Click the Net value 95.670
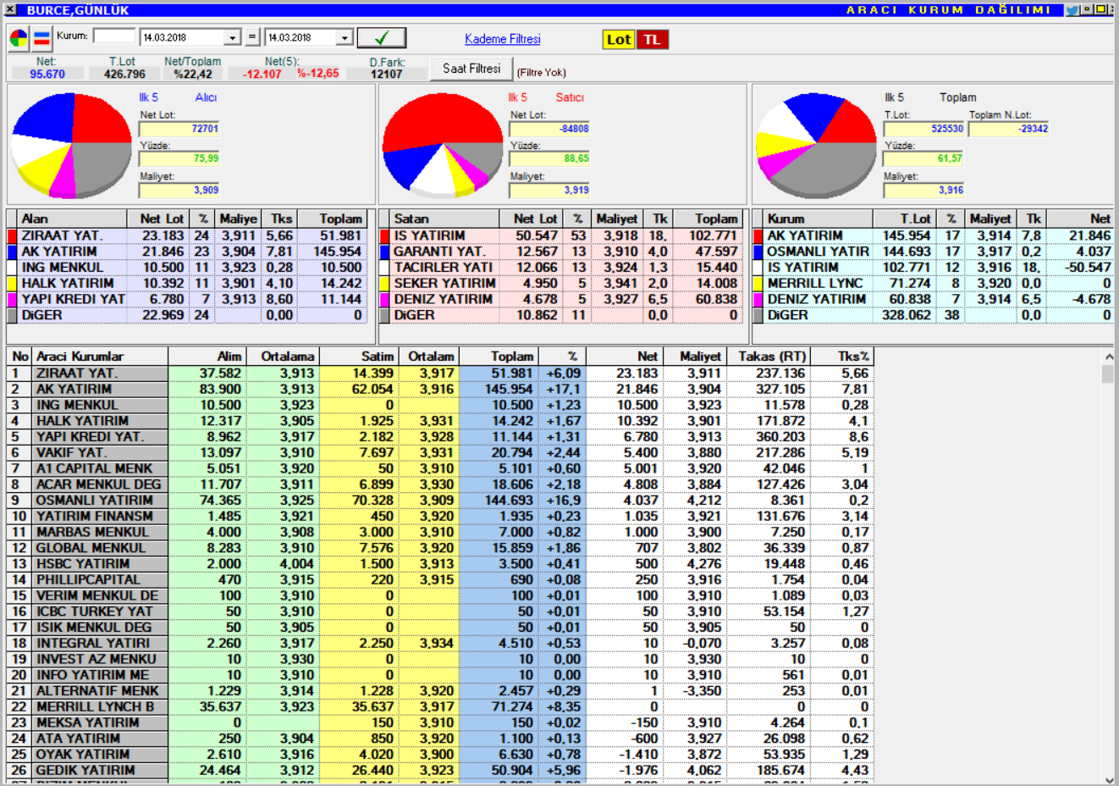Viewport: 1119px width, 786px height. (x=47, y=74)
